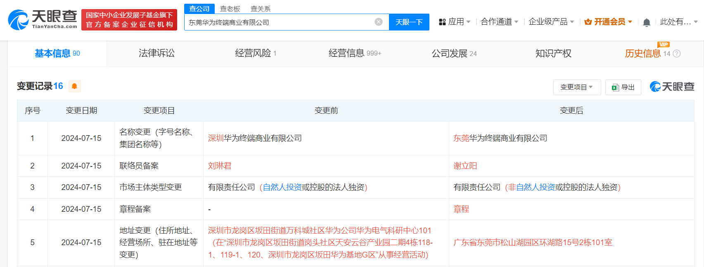The width and height of the screenshot is (704, 267).
Task: Click the 天眼一下 search button
Action: (409, 22)
